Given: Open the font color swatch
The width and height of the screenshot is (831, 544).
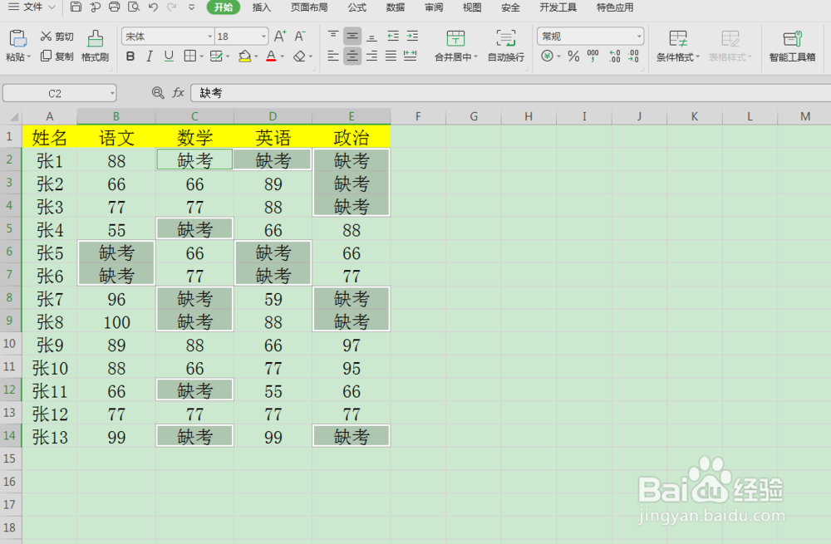Looking at the screenshot, I should pyautogui.click(x=272, y=56).
